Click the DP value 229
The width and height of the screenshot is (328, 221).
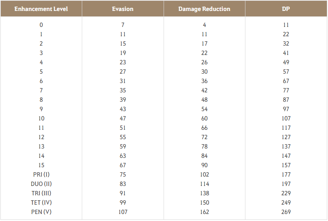(286, 193)
